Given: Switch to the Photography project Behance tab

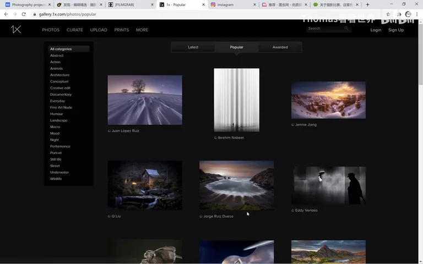Looking at the screenshot, I should [x=28, y=4].
